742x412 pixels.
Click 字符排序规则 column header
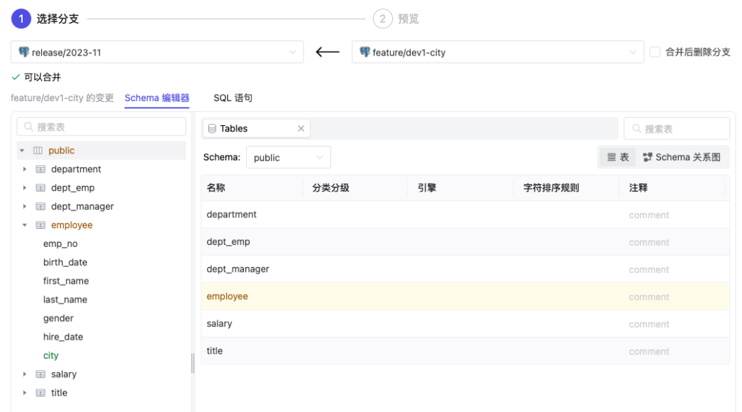[x=551, y=188]
